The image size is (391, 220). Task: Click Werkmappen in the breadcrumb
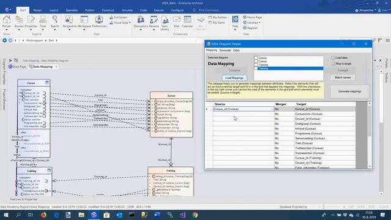[34, 40]
